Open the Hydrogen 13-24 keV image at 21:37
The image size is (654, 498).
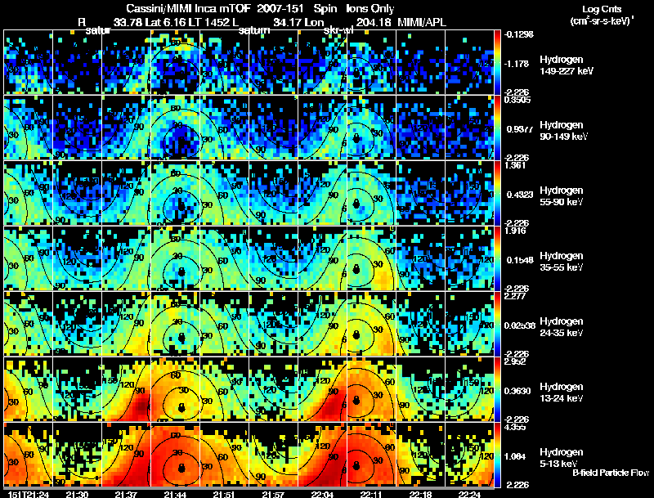[x=126, y=389]
